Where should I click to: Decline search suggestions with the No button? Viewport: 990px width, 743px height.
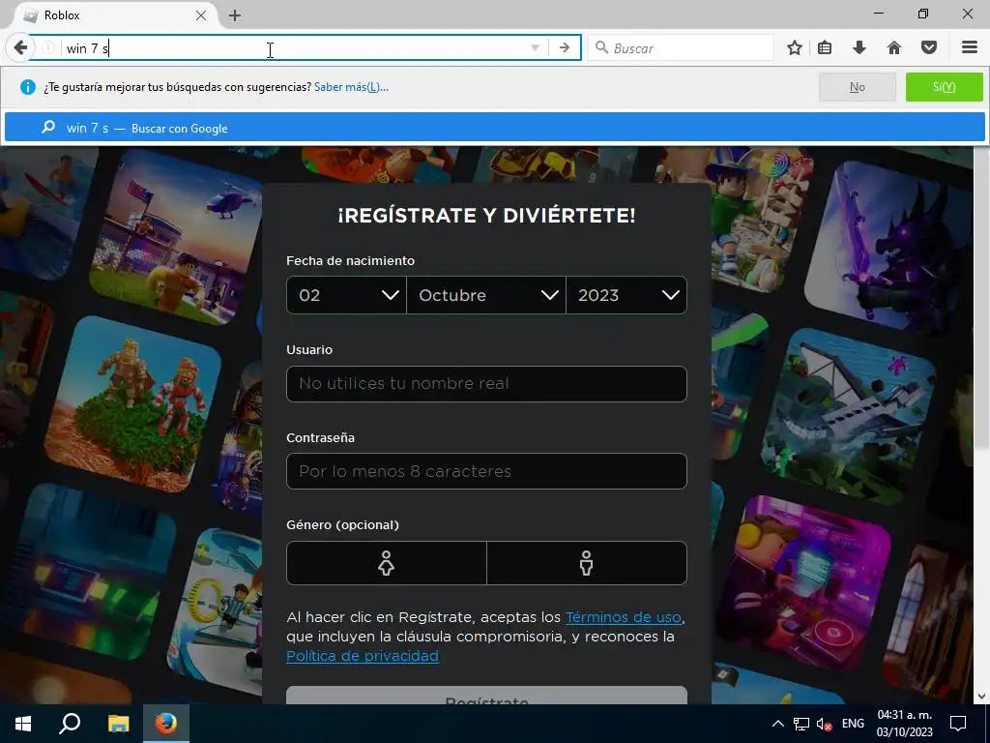858,87
